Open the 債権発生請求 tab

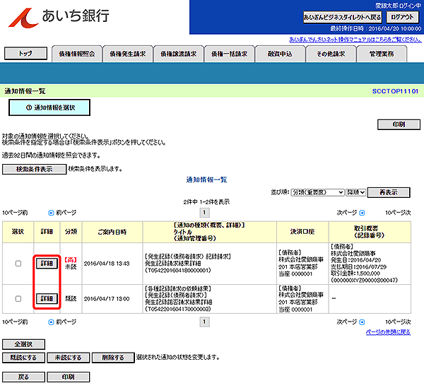[x=126, y=53]
